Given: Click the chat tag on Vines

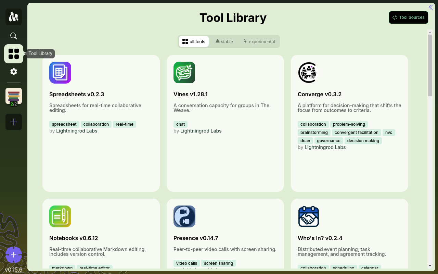Looking at the screenshot, I should click(x=181, y=124).
